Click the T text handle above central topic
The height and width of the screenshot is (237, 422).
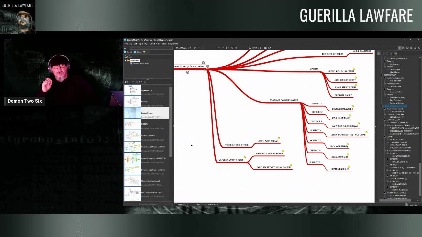tap(203, 63)
